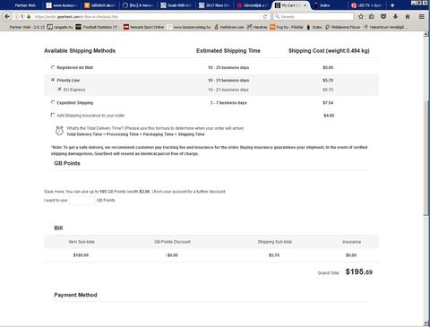Click the magnifier icon in the search box

pyautogui.click(x=278, y=17)
